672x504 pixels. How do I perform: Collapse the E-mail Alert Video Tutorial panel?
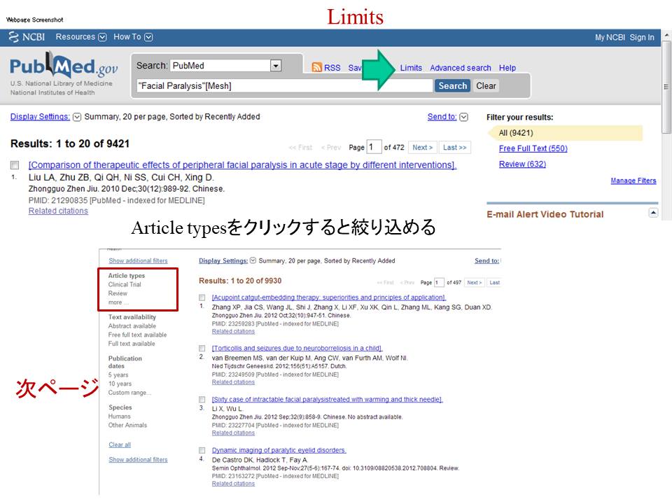tap(653, 213)
